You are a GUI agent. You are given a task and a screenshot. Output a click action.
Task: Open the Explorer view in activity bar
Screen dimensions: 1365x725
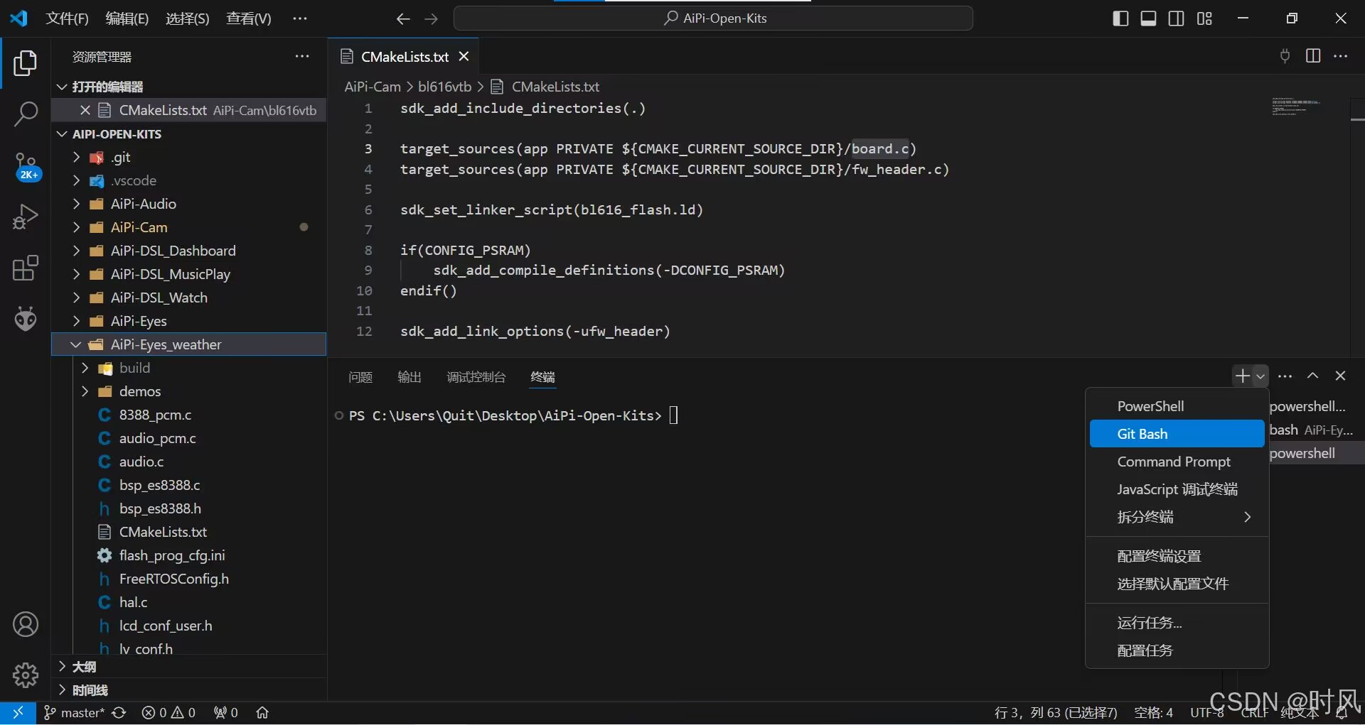click(x=26, y=63)
